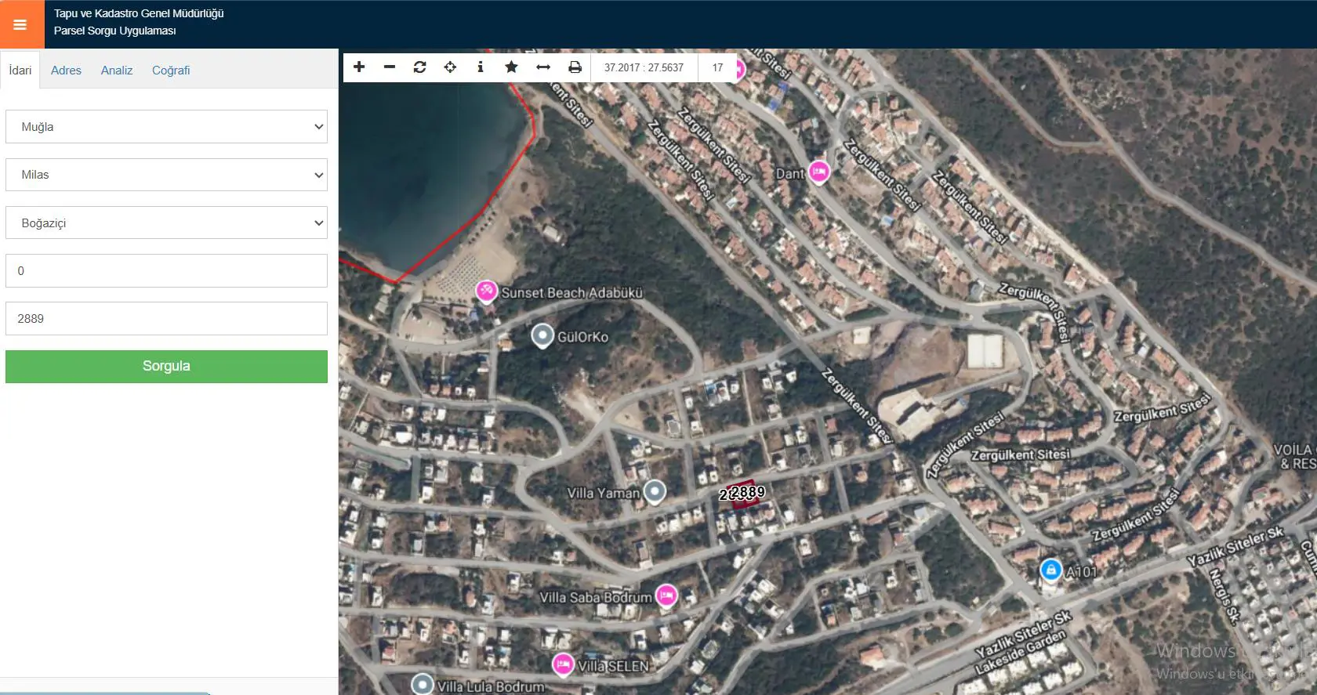
Task: Click the GülOrKo location pin
Action: 542,336
